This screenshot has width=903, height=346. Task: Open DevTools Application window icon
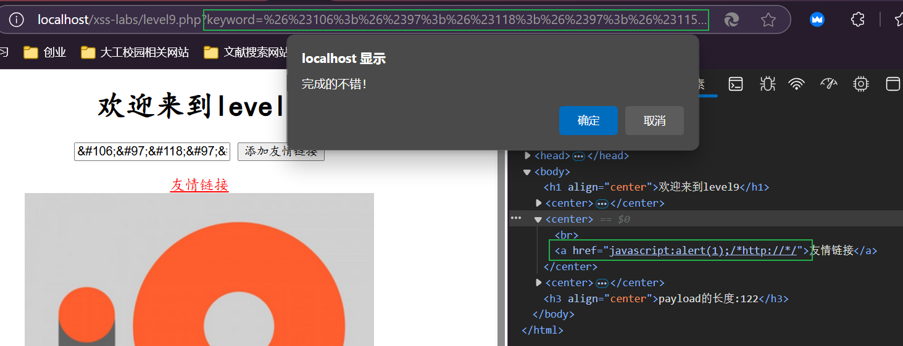(893, 84)
